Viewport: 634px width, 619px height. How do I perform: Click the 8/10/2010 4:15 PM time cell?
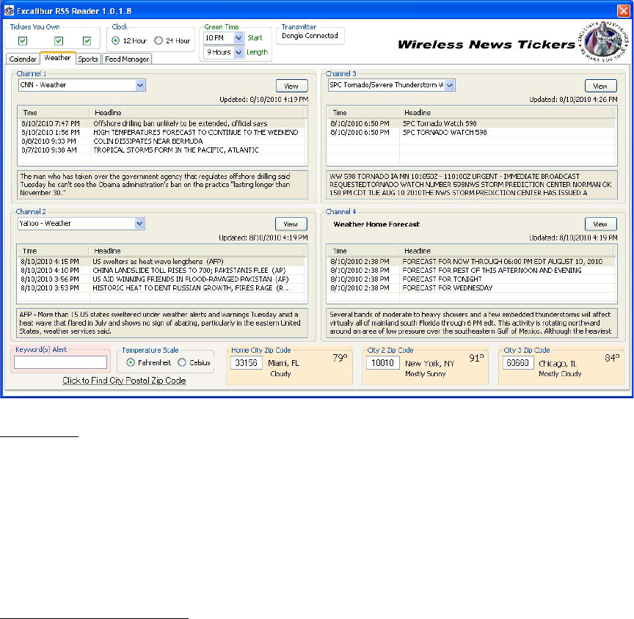[50, 262]
